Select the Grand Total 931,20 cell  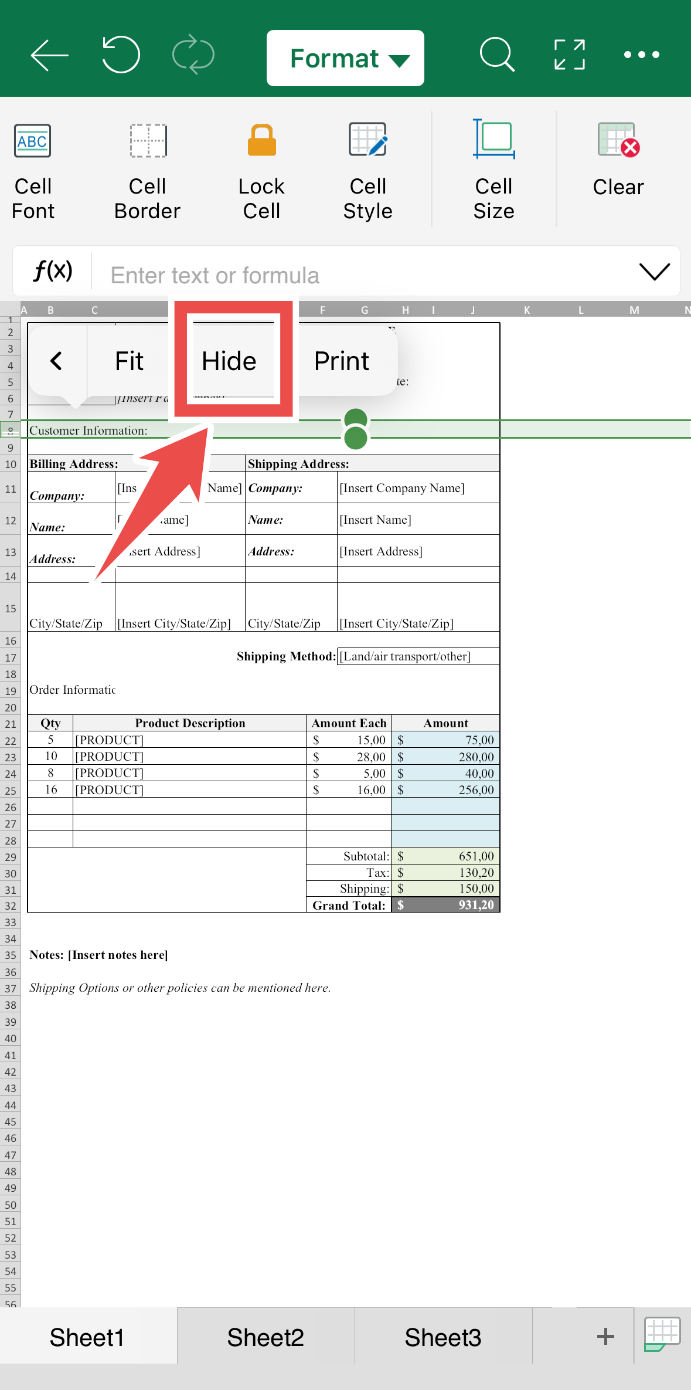pyautogui.click(x=445, y=905)
